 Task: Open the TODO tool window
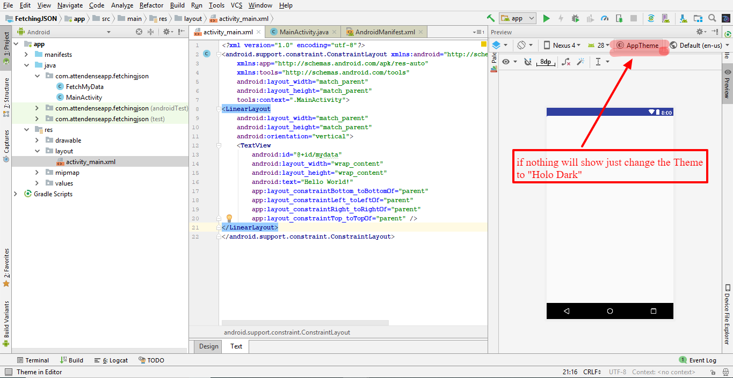click(x=151, y=360)
